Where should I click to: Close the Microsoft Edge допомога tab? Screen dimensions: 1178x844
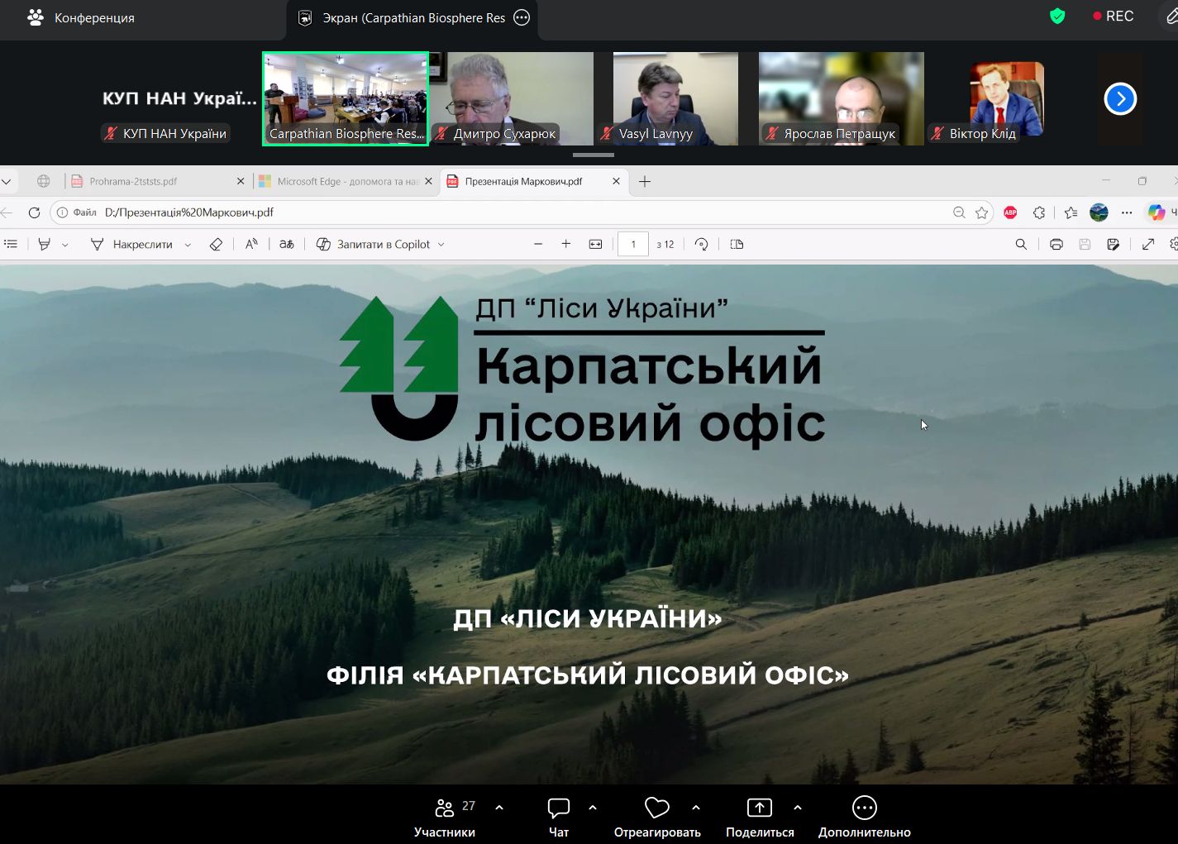click(428, 181)
